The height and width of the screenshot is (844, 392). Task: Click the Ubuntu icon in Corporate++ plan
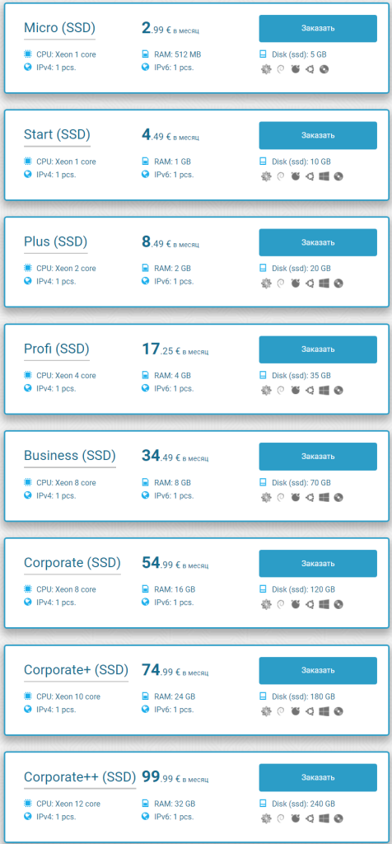[309, 818]
